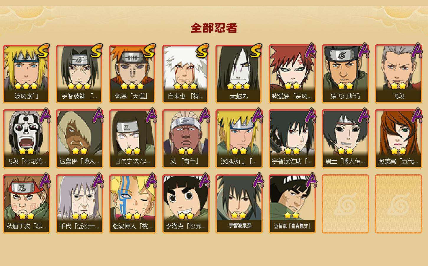
Task: Click the 全部忍者 heading tab
Action: [214, 28]
